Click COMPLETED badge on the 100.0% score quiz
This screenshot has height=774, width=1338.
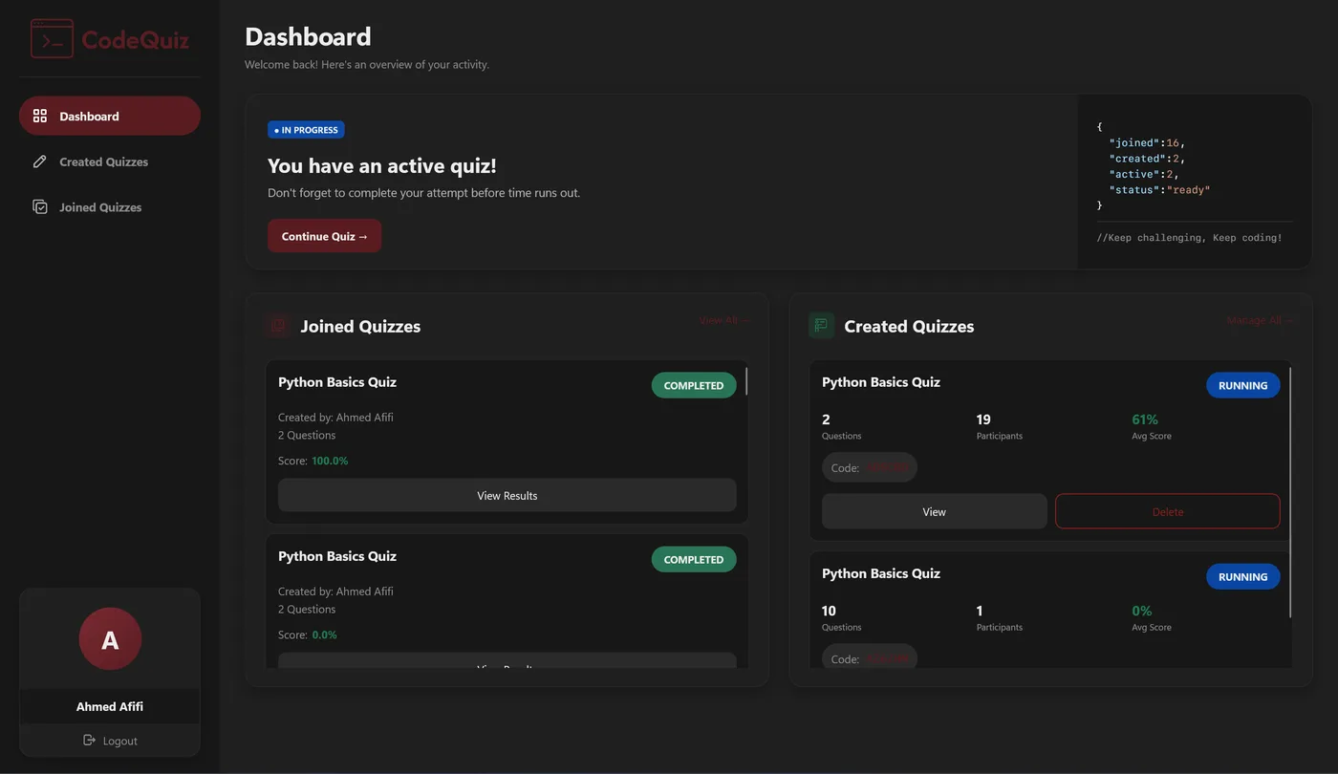coord(694,385)
